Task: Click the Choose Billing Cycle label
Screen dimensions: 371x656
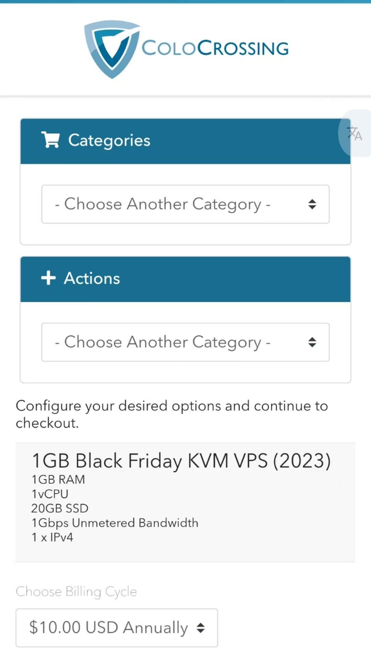Action: [x=76, y=591]
